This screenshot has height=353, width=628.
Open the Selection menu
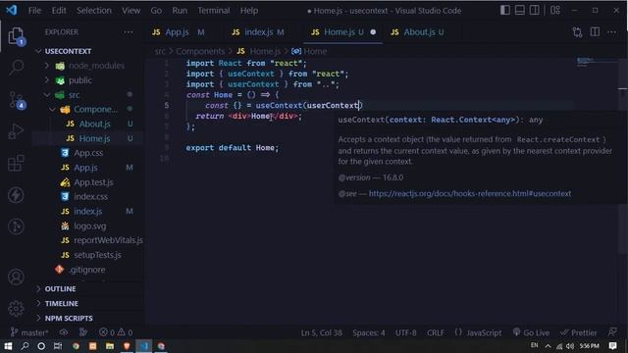point(94,11)
